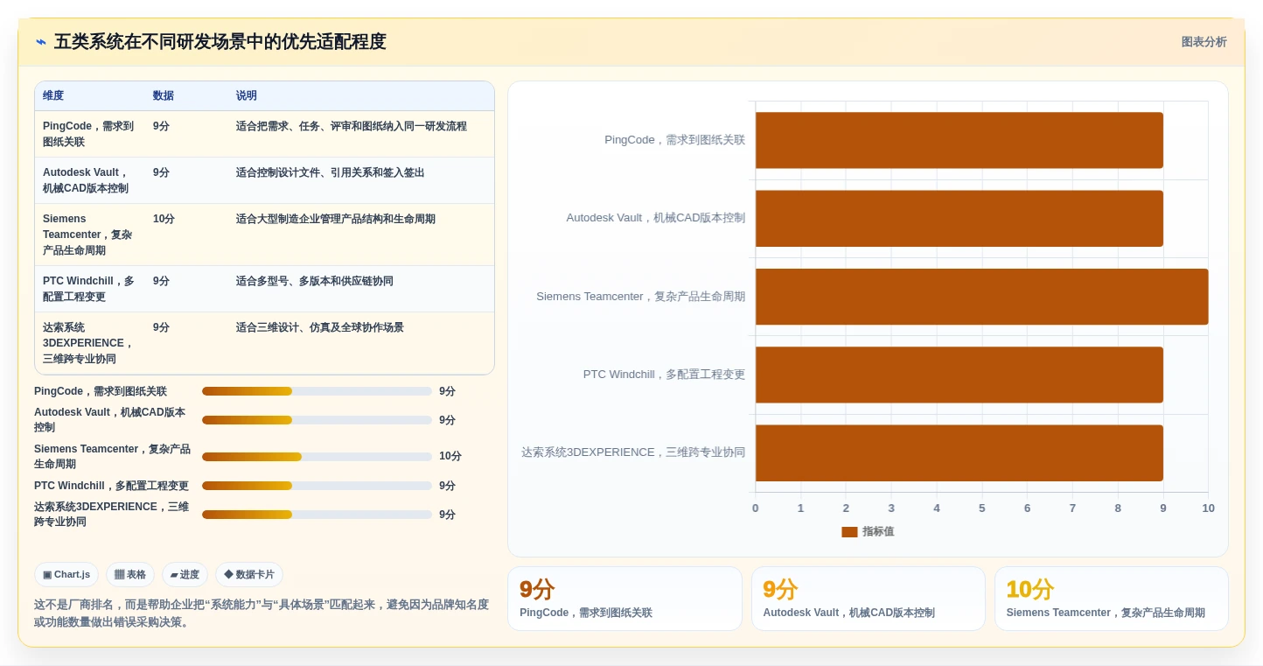Click the PTC Windchill progress bar
This screenshot has width=1263, height=666.
[x=317, y=486]
